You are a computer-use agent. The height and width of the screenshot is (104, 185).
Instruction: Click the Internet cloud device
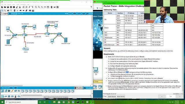(x=26, y=49)
